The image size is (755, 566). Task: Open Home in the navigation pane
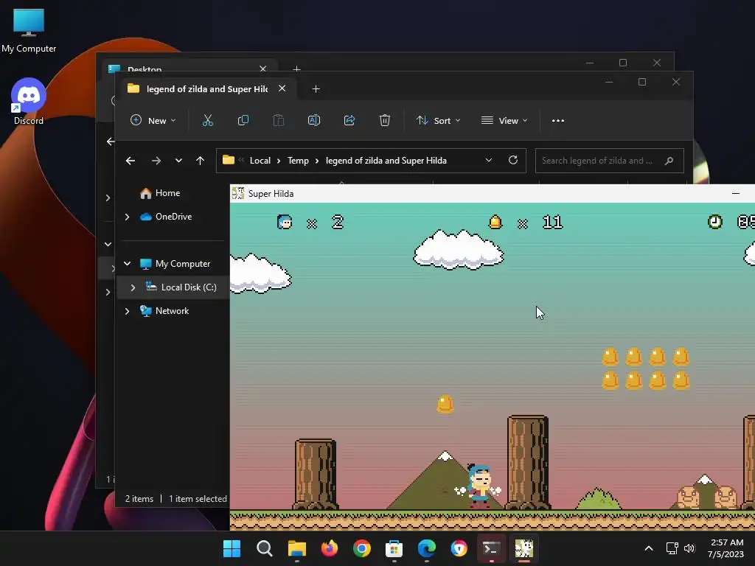point(167,193)
